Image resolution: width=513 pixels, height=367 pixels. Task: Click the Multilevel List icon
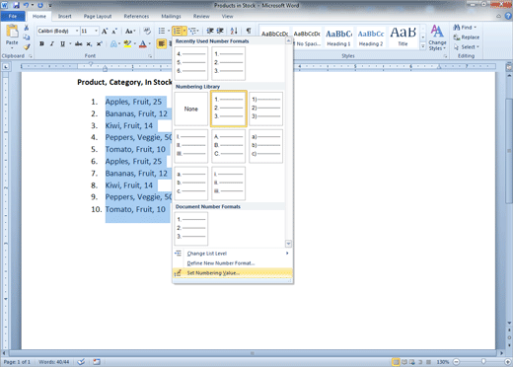pos(192,31)
